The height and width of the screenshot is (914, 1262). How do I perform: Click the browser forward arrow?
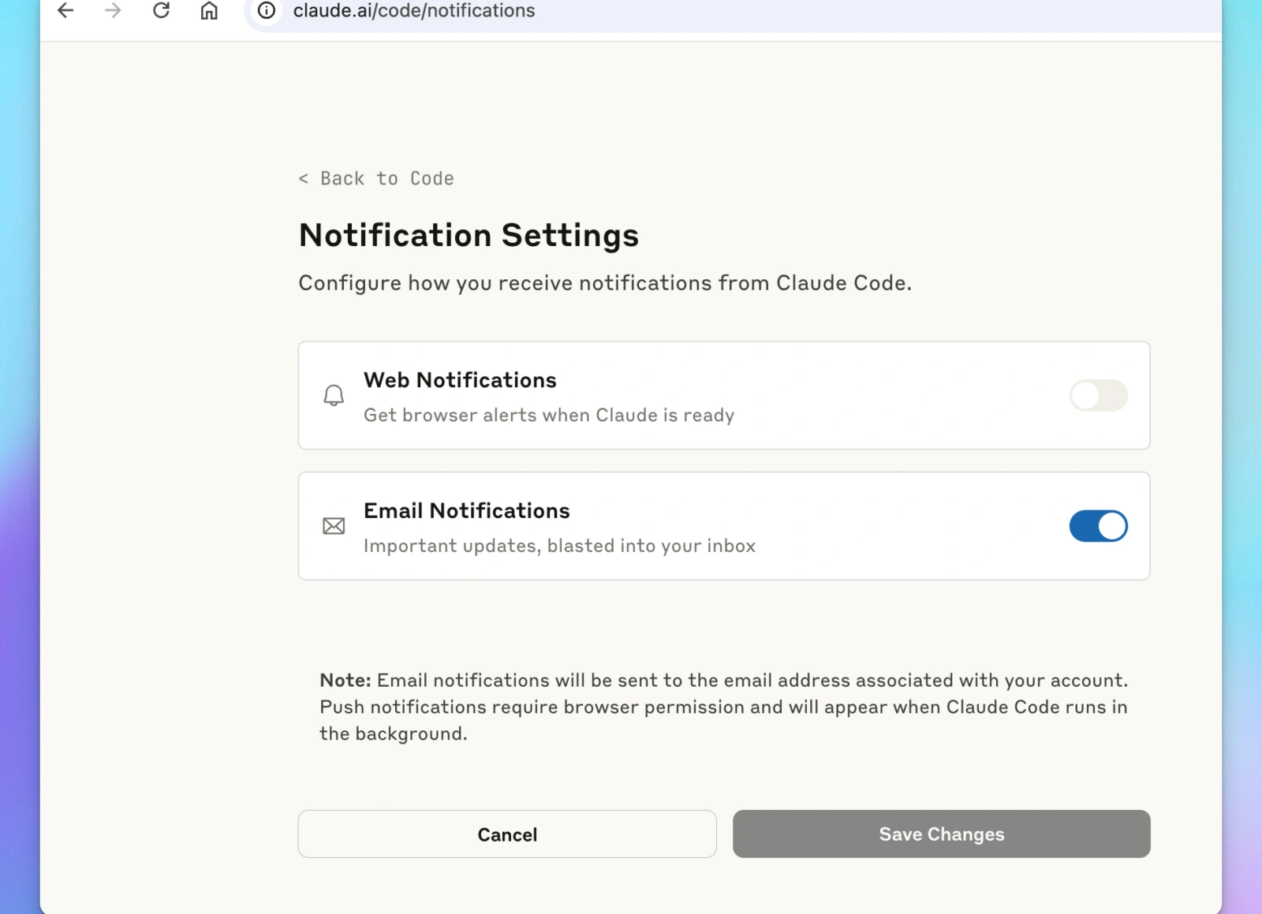point(113,10)
